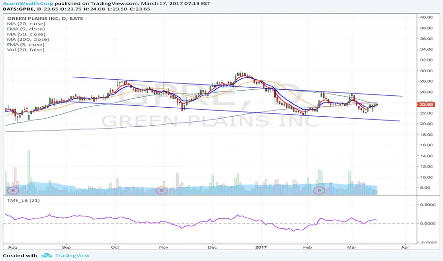Viewport: 443px width, 261px height.
Task: Select the MA (50, close) indicator legend
Action: [x=26, y=34]
